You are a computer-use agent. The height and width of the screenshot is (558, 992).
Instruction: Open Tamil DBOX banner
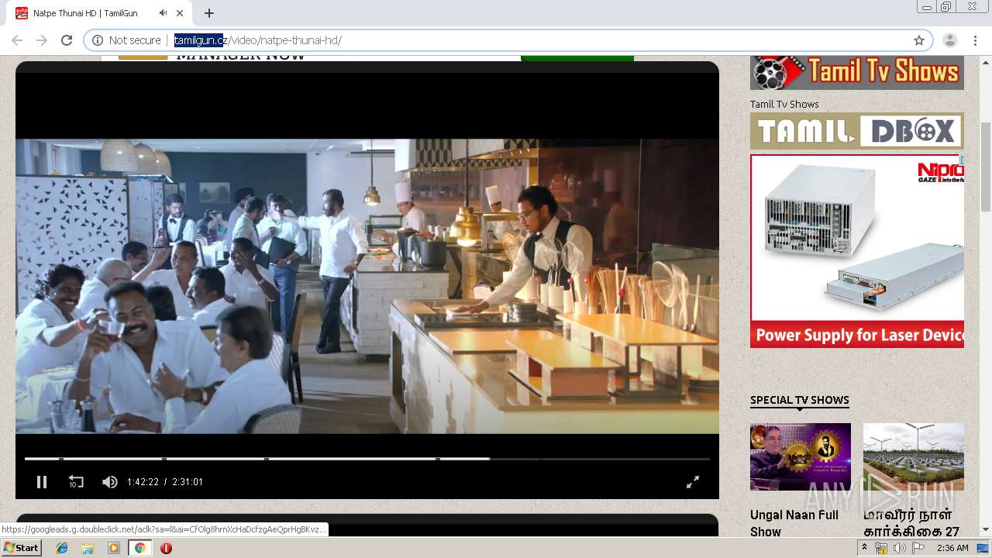857,131
